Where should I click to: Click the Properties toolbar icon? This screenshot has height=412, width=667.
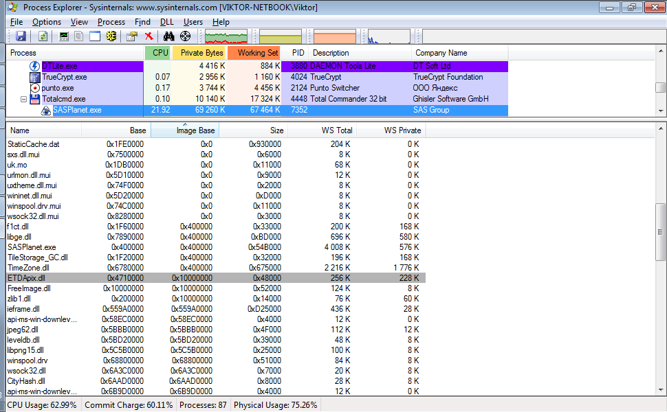coord(132,36)
